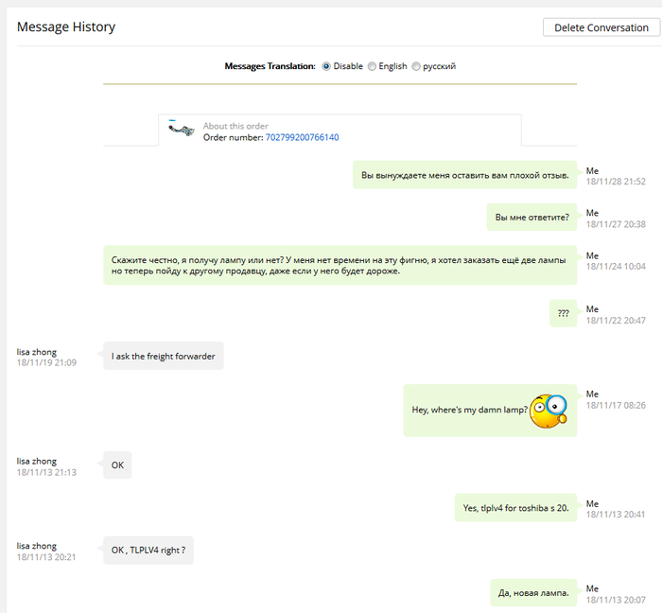Click the 'I ask the freight forwarder' message

tap(163, 356)
